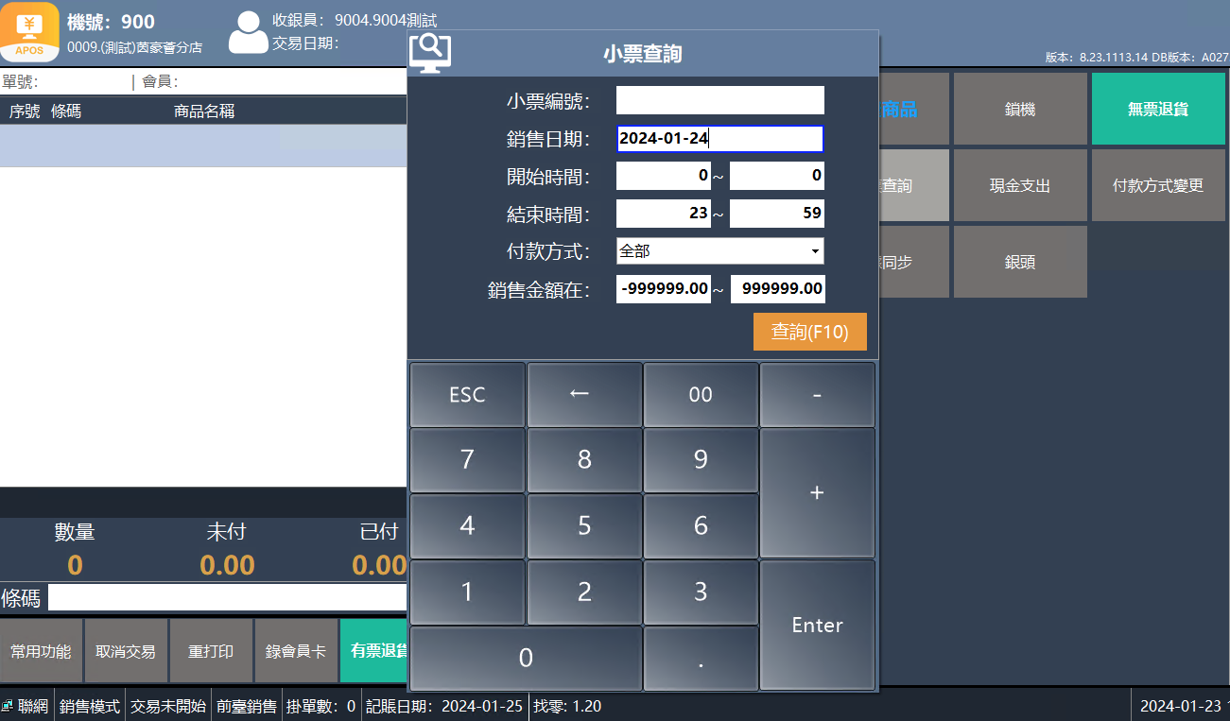Edit the maximum amount field 999999.00

click(778, 289)
